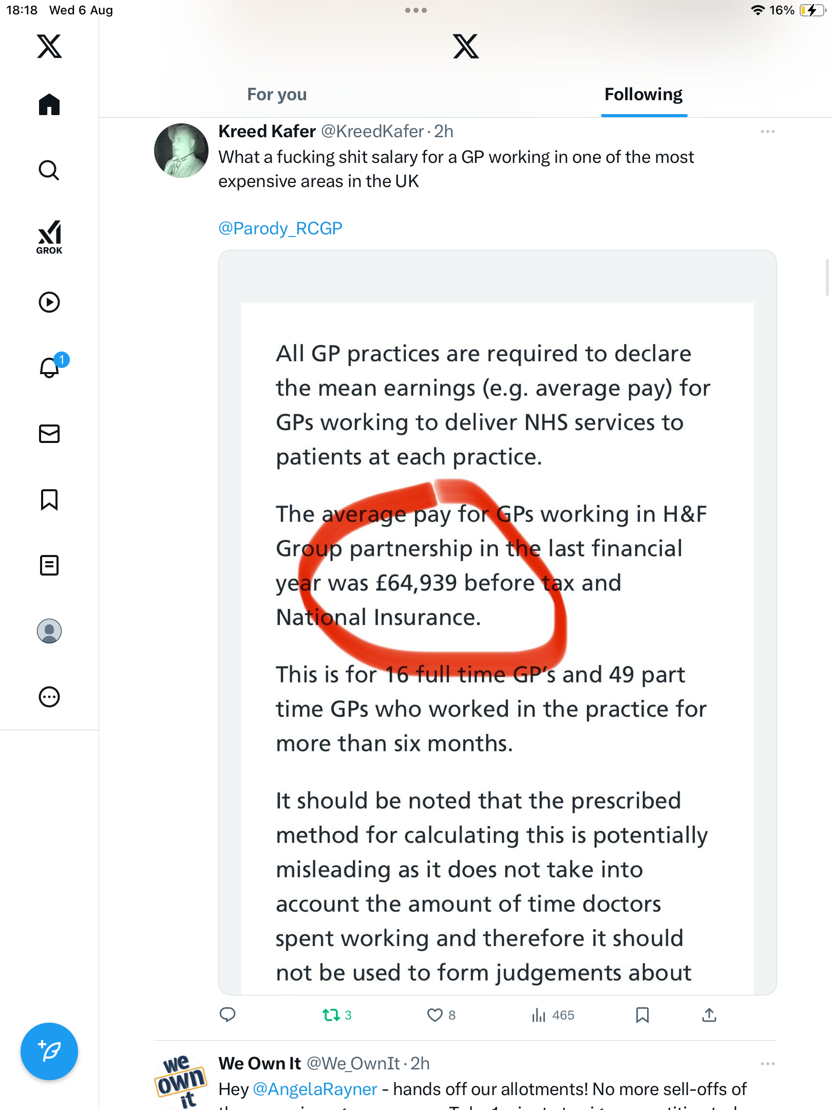Bookmark Kreed Kafer's post
832x1110 pixels.
tap(642, 1015)
